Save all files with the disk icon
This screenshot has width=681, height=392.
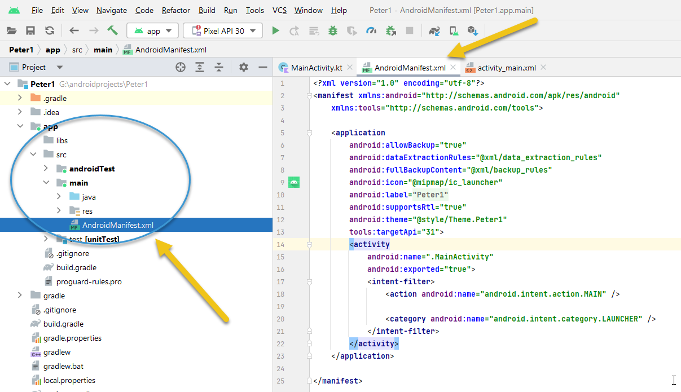coord(30,31)
